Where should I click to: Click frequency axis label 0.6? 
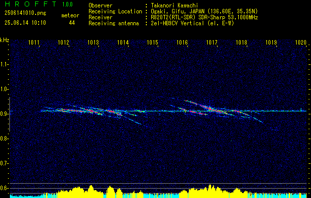(x=4, y=188)
